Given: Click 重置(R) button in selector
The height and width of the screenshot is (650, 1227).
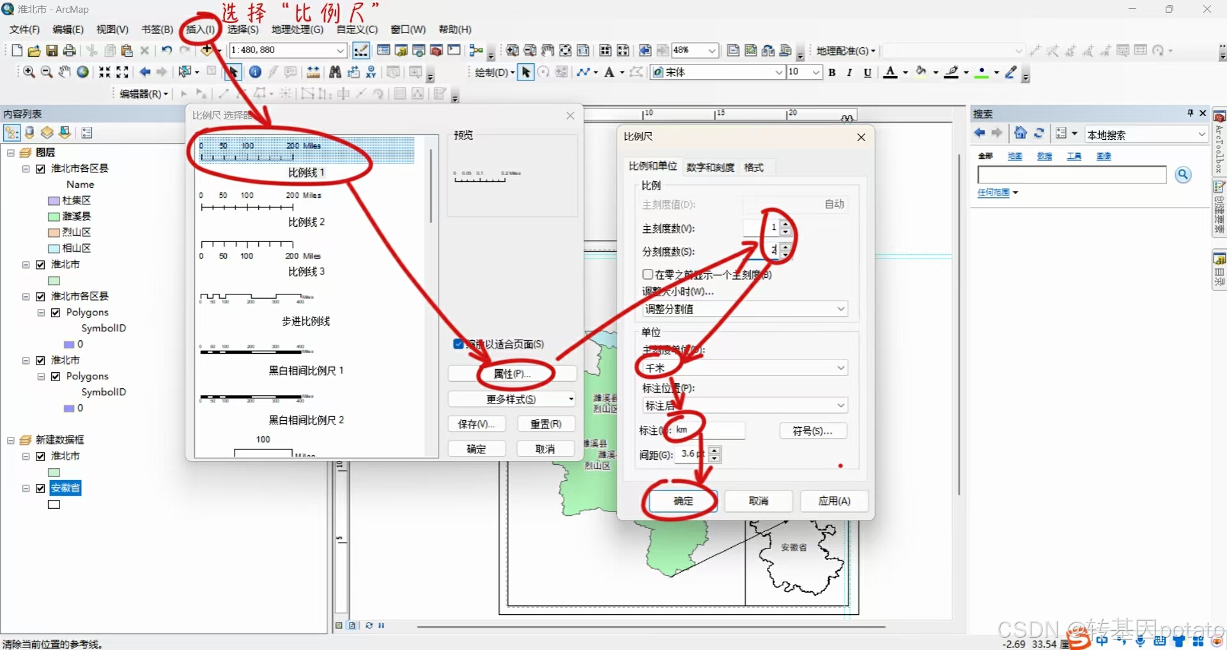Looking at the screenshot, I should [x=546, y=424].
